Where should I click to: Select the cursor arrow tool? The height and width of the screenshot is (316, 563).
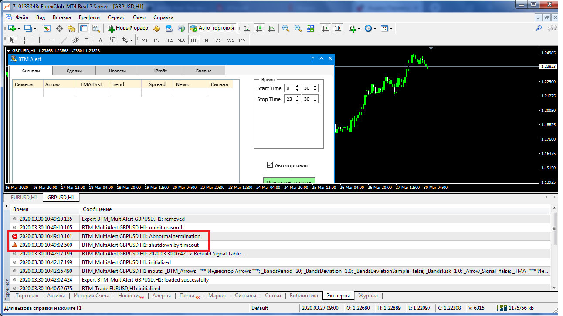[x=12, y=40]
